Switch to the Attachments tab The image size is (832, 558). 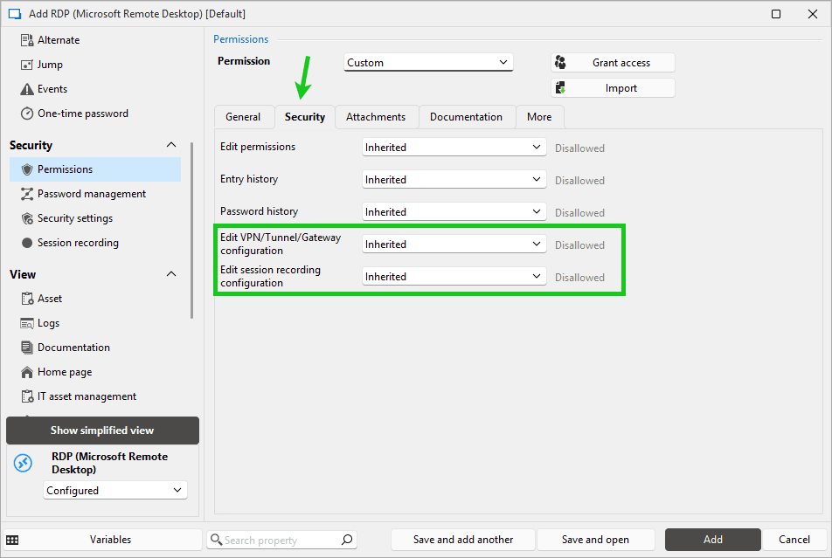376,116
